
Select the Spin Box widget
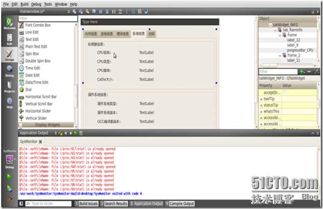click(29, 54)
